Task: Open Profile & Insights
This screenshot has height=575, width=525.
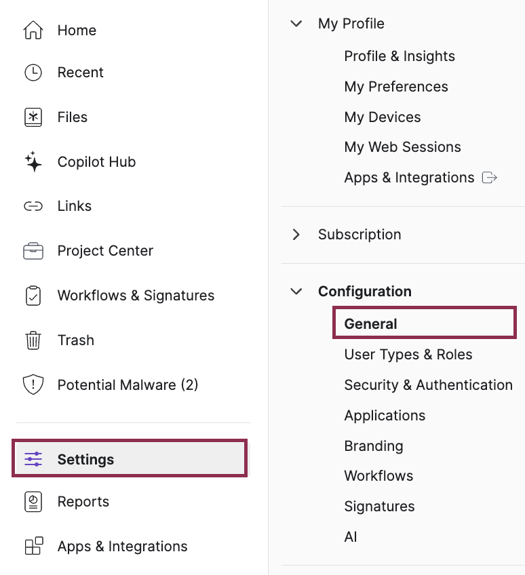Action: pos(400,56)
